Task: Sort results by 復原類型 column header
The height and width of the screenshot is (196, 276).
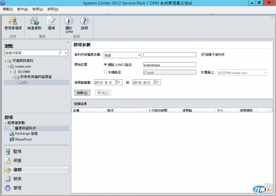Action: click(x=253, y=110)
